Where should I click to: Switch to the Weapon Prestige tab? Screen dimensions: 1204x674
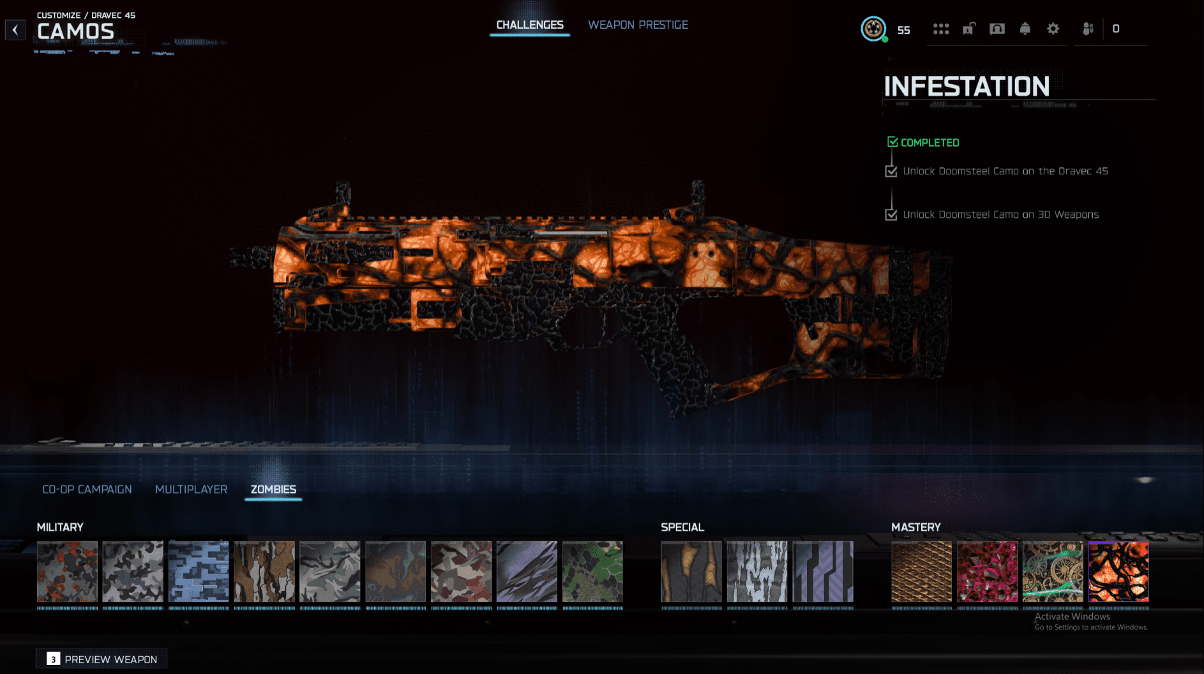click(x=638, y=25)
